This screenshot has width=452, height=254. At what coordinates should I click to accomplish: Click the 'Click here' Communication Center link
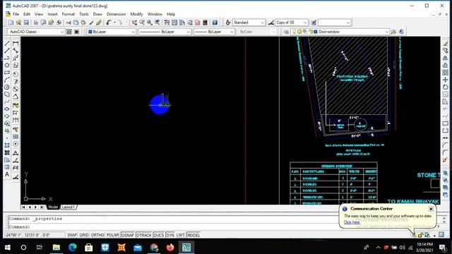click(x=352, y=222)
